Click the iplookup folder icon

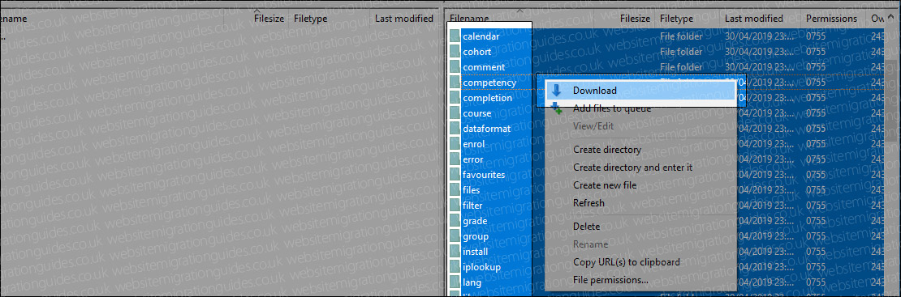click(x=455, y=266)
